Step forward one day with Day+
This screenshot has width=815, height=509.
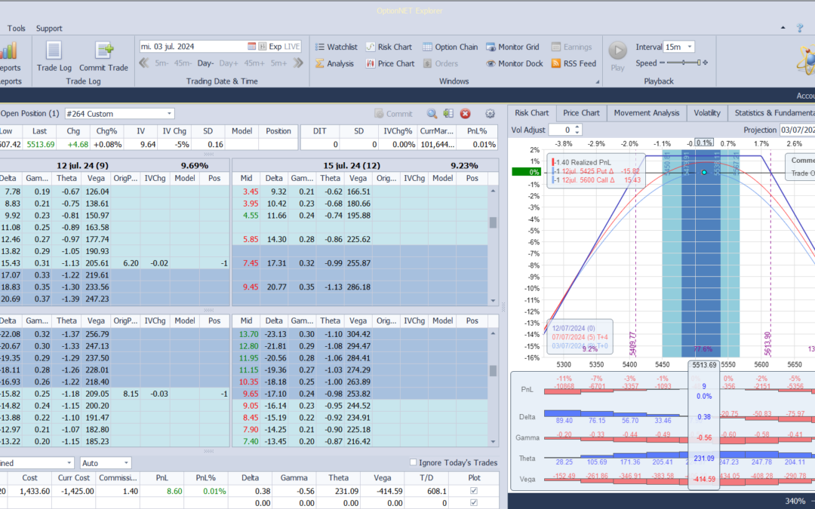click(229, 63)
